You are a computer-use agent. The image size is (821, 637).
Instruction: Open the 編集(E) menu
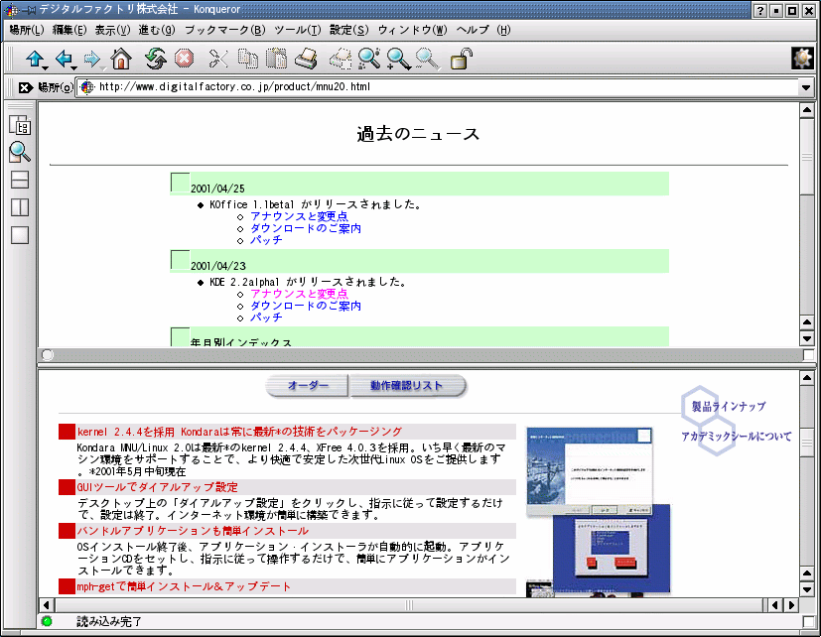(x=69, y=30)
